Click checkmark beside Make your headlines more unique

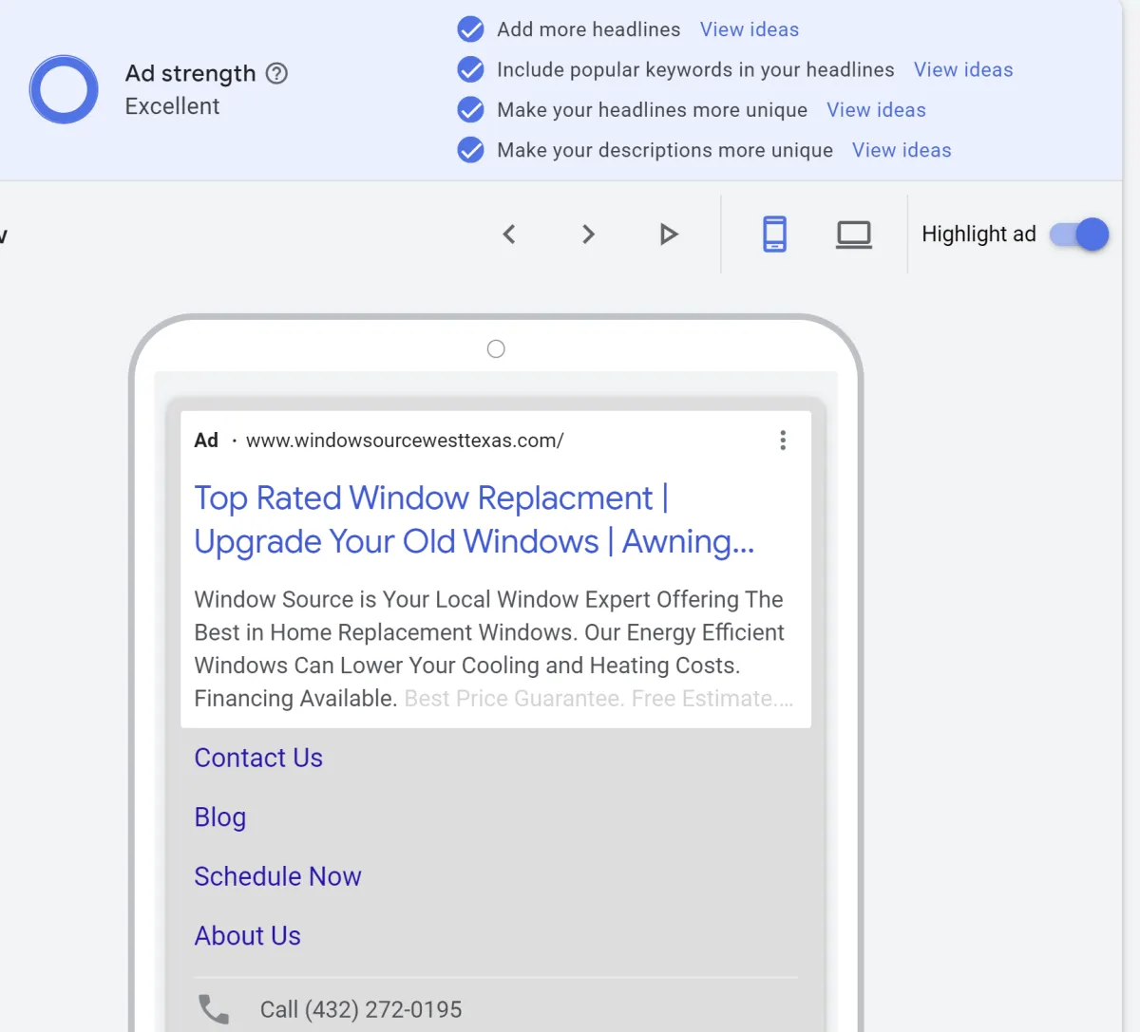tap(470, 110)
